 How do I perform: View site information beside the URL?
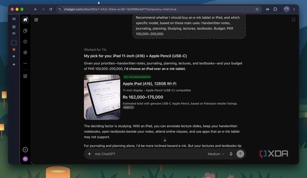60,9
